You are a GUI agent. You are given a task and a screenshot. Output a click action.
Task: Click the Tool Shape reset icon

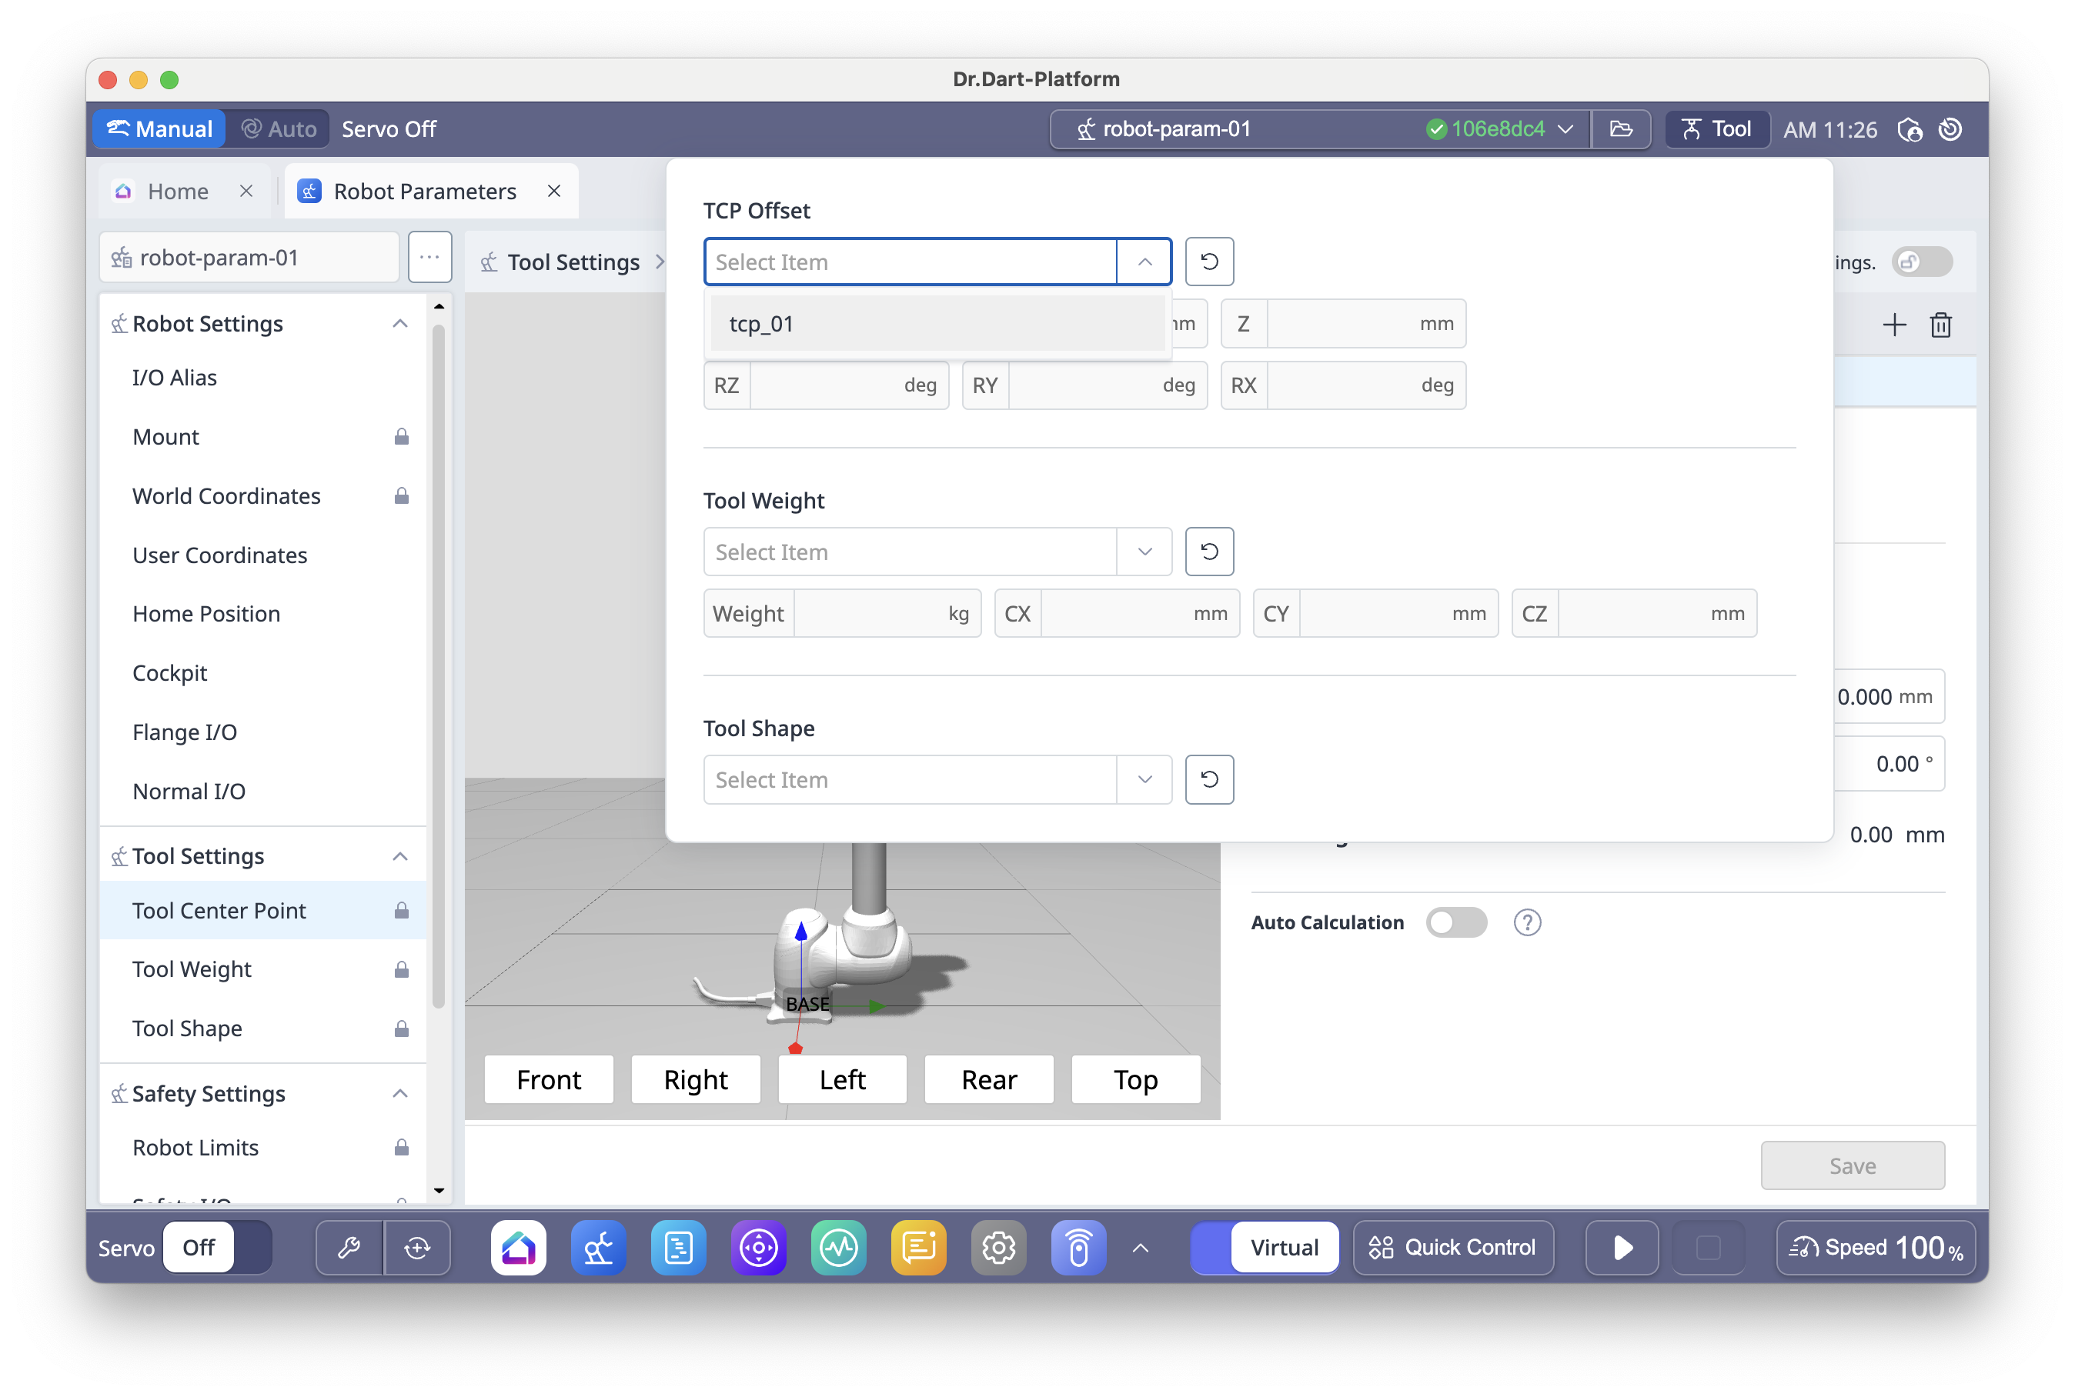click(1208, 779)
